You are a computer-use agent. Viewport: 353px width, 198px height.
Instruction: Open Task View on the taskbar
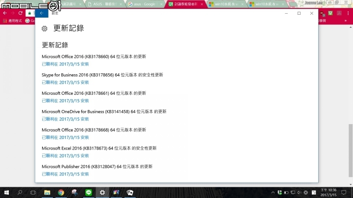pyautogui.click(x=33, y=193)
